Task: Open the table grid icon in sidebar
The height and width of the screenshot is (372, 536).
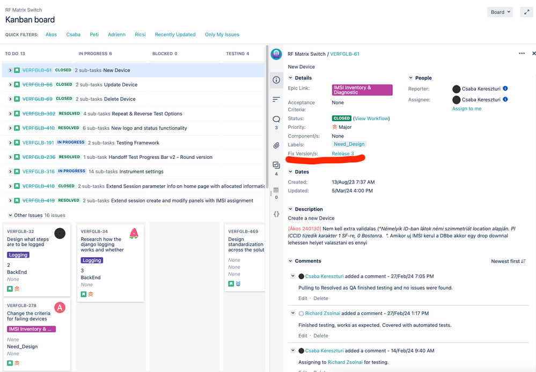Action: point(276,190)
